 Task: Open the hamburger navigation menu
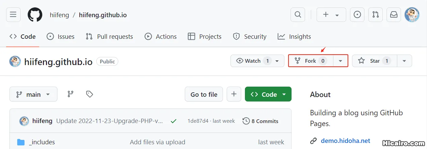13,14
